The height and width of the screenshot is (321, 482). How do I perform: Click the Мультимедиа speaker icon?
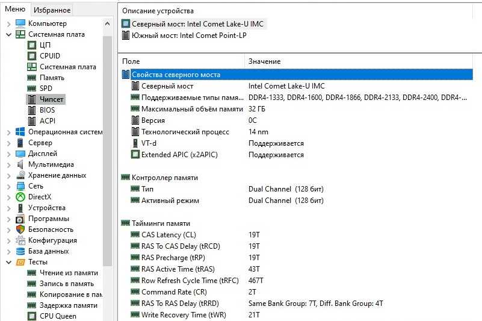pyautogui.click(x=20, y=164)
